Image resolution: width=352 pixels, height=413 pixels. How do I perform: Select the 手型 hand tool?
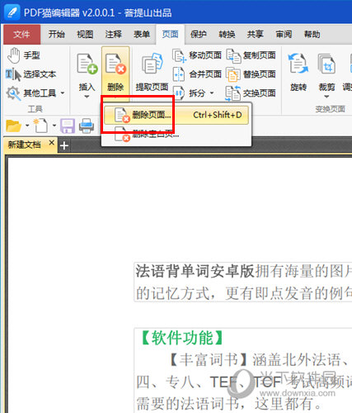tap(24, 55)
